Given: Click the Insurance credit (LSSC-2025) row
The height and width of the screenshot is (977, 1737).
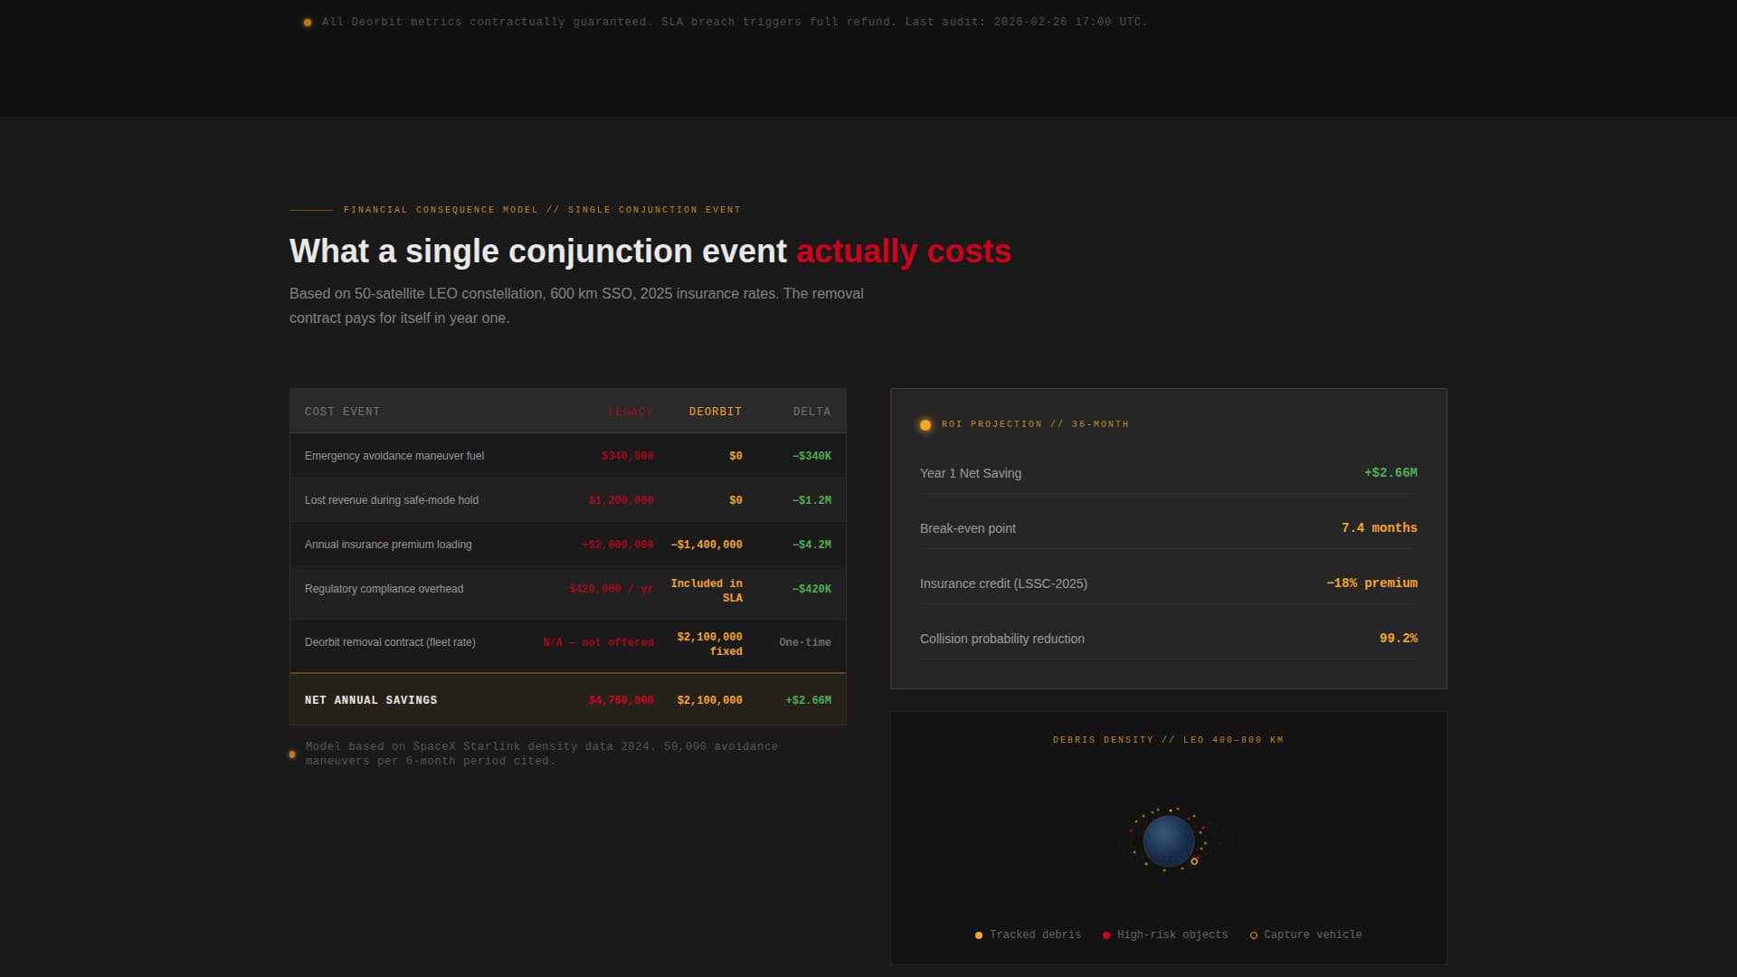Looking at the screenshot, I should pos(1003,583).
